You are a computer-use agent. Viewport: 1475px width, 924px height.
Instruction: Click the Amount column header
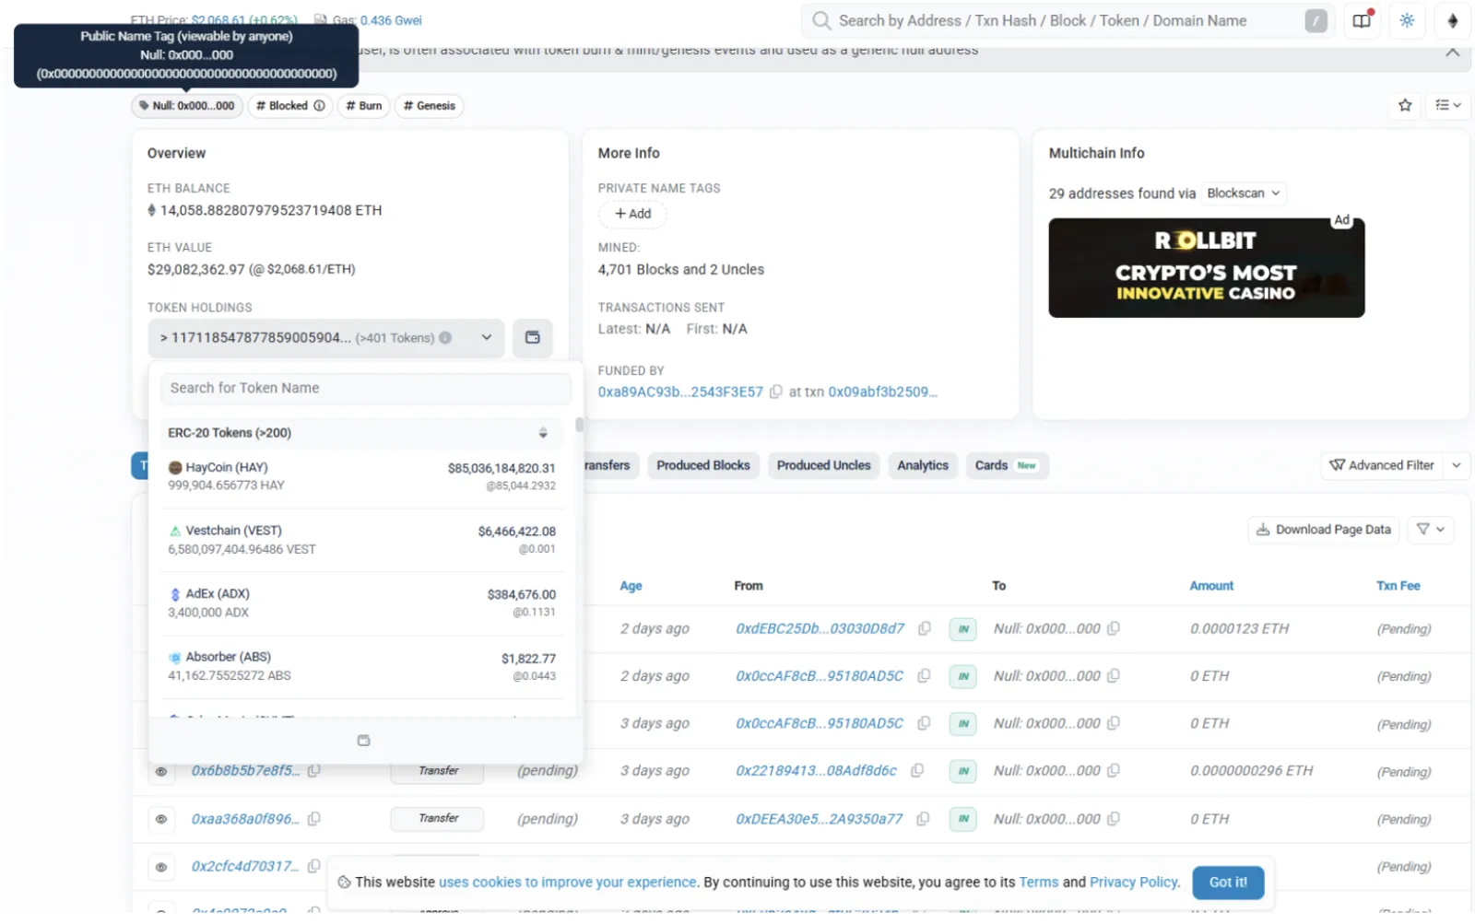point(1211,587)
